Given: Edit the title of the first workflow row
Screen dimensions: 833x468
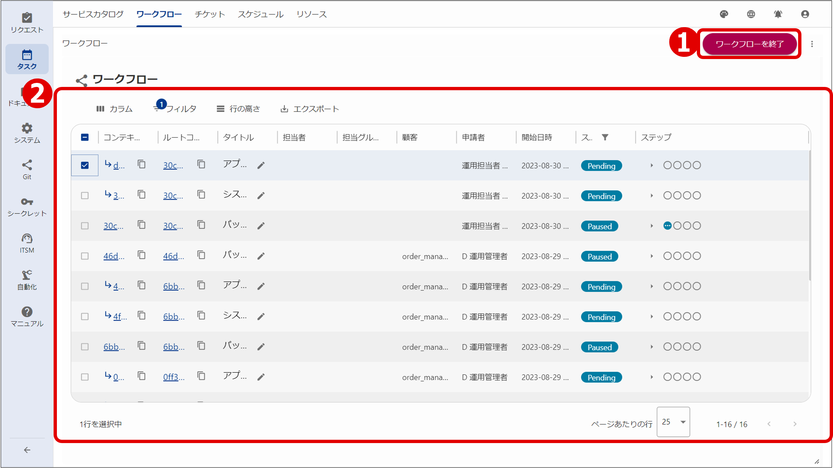Looking at the screenshot, I should tap(261, 165).
